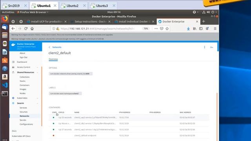Open the Dashboard page
The width and height of the screenshot is (251, 141).
(22, 62)
